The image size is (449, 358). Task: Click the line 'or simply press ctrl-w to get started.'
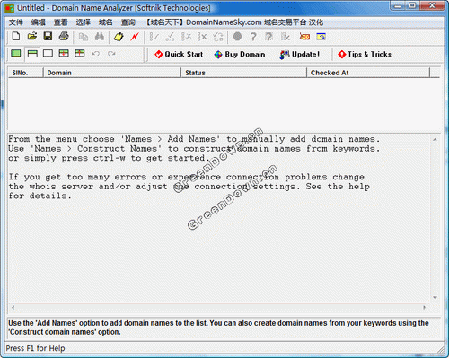110,158
